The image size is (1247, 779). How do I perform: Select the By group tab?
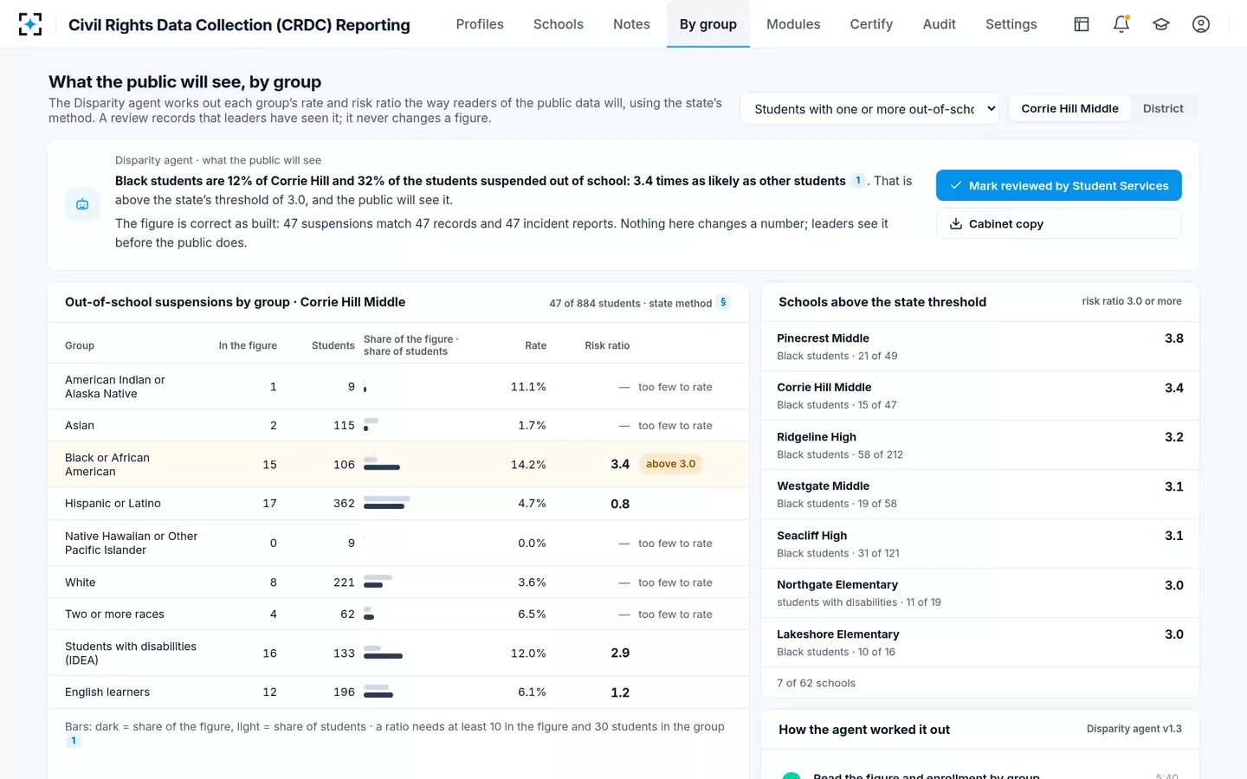tap(708, 24)
